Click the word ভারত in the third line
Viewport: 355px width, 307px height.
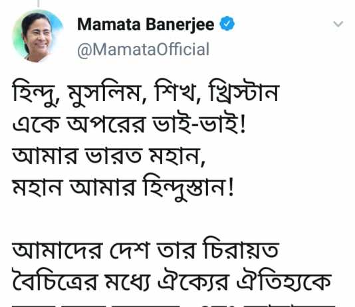point(114,156)
